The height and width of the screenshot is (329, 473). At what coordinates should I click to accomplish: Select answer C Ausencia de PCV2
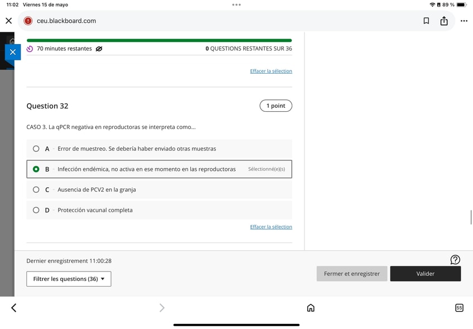coord(160,190)
